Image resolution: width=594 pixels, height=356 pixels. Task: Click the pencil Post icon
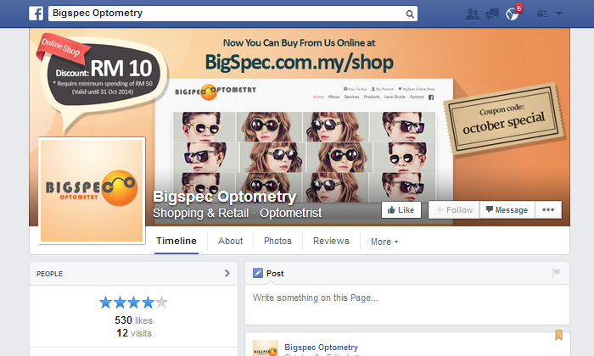click(x=258, y=273)
